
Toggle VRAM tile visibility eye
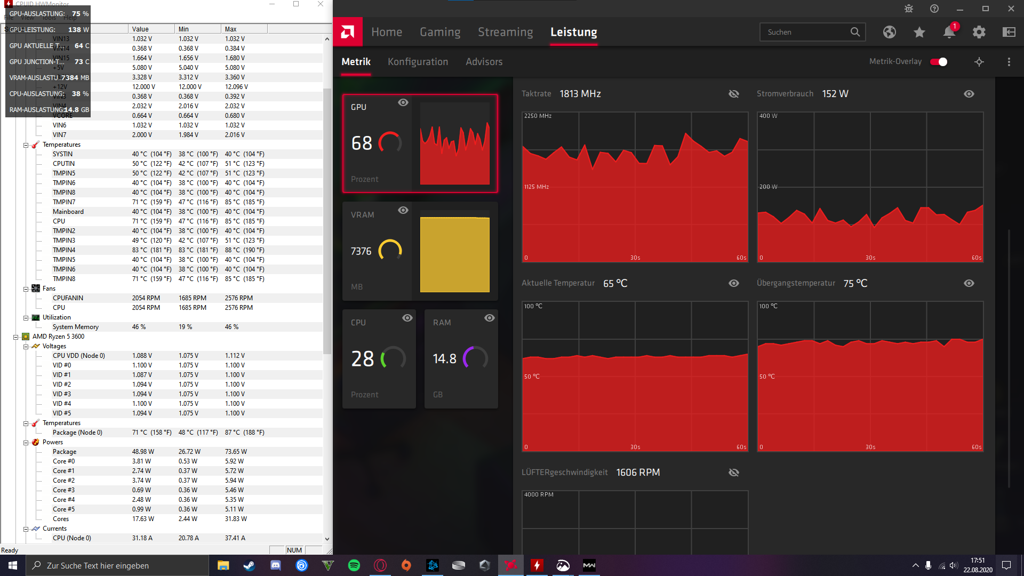click(403, 210)
